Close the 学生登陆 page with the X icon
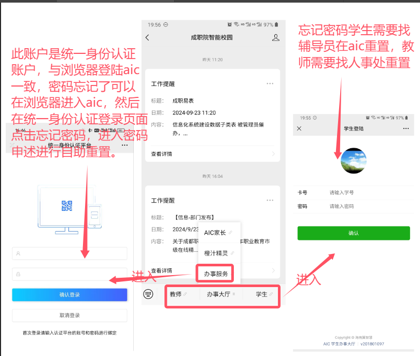This screenshot has height=356, width=420. point(299,128)
